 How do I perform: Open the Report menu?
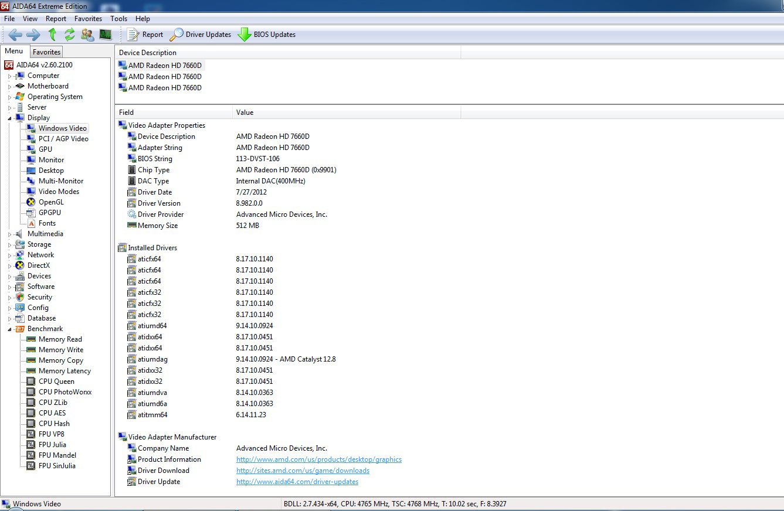pyautogui.click(x=56, y=19)
